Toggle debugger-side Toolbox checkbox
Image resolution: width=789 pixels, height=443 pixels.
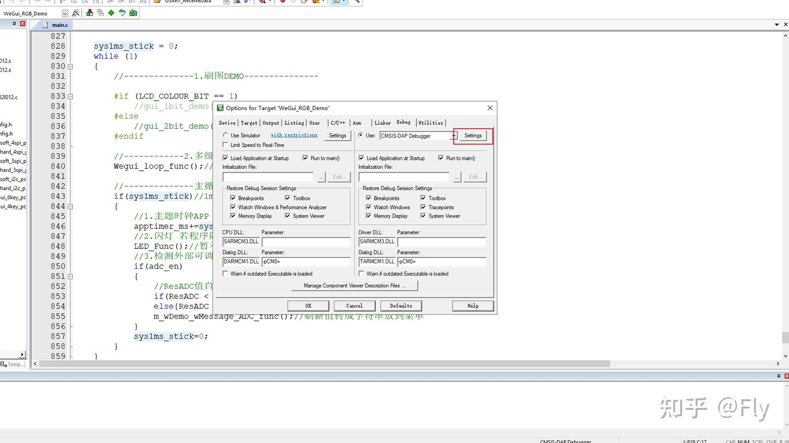click(423, 198)
